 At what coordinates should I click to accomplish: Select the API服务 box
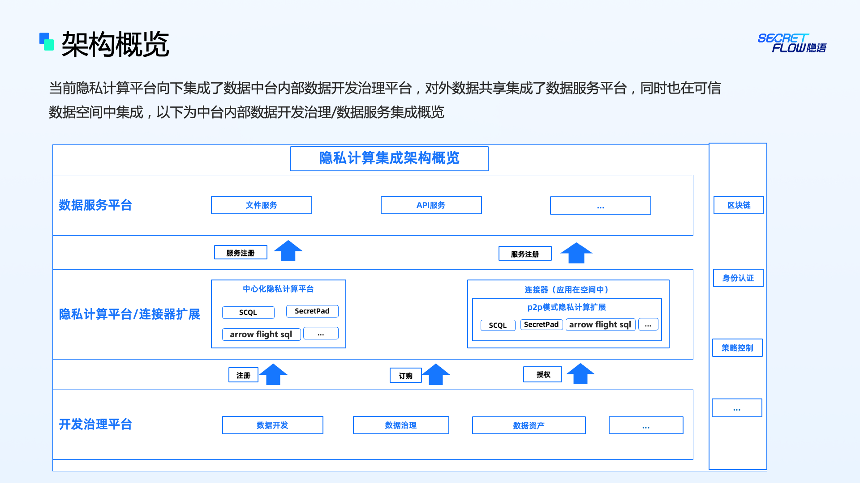[x=431, y=205]
